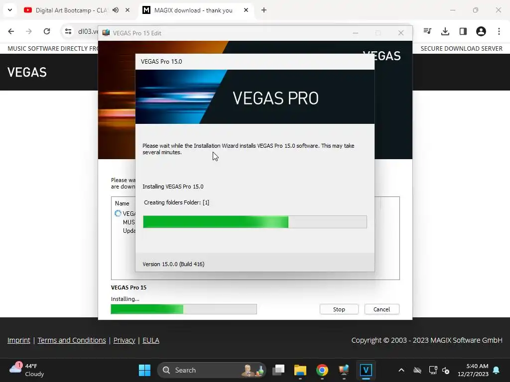Close the VEGAS Pro 15 Edit window
The width and height of the screenshot is (510, 382).
point(401,33)
